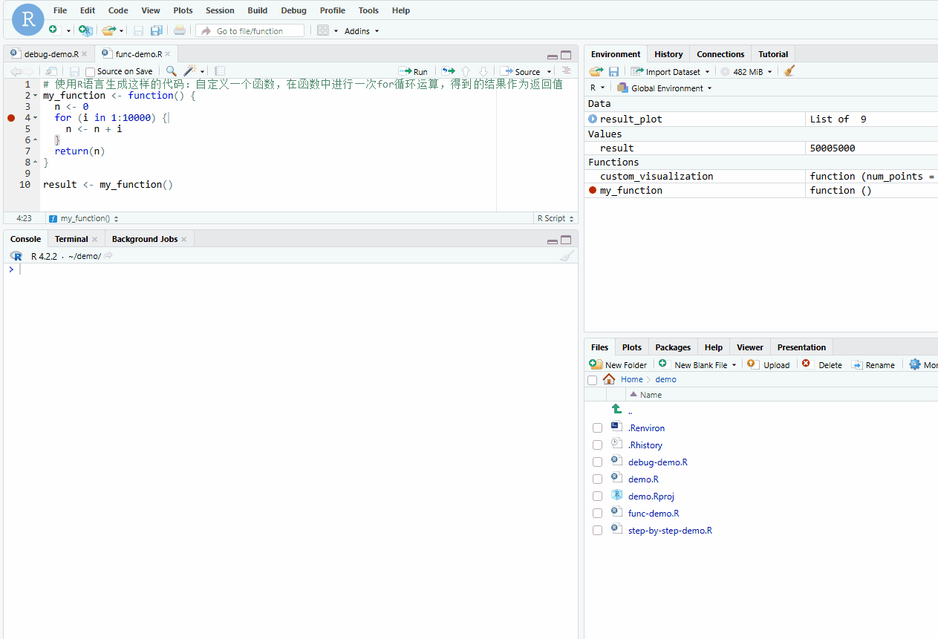938x639 pixels.
Task: Check the debug-demo.R file checkbox
Action: point(597,462)
